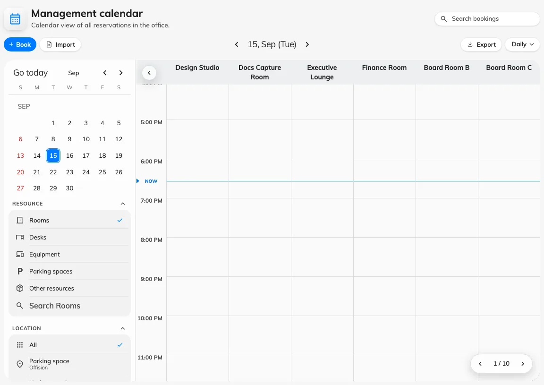The height and width of the screenshot is (385, 544).
Task: Select September 27 in mini calendar
Action: point(20,188)
